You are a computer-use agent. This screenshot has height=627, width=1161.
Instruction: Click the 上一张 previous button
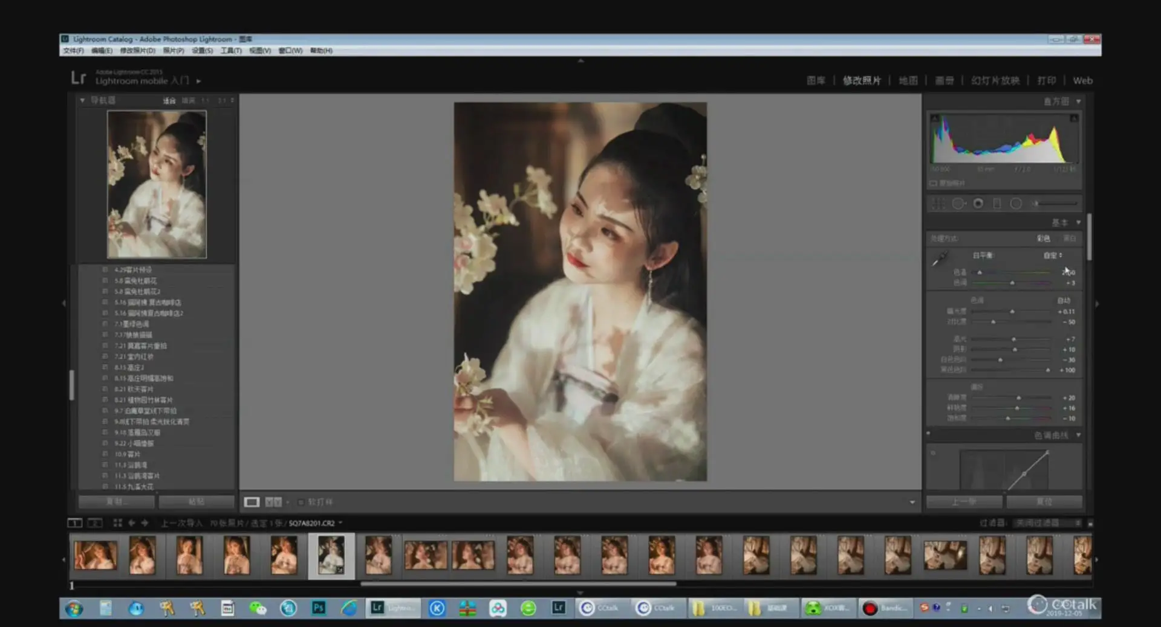(964, 502)
